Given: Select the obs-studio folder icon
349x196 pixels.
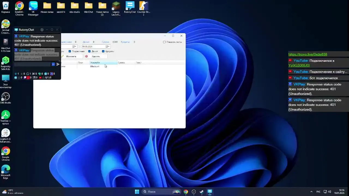Looking at the screenshot, I should tap(75, 8).
